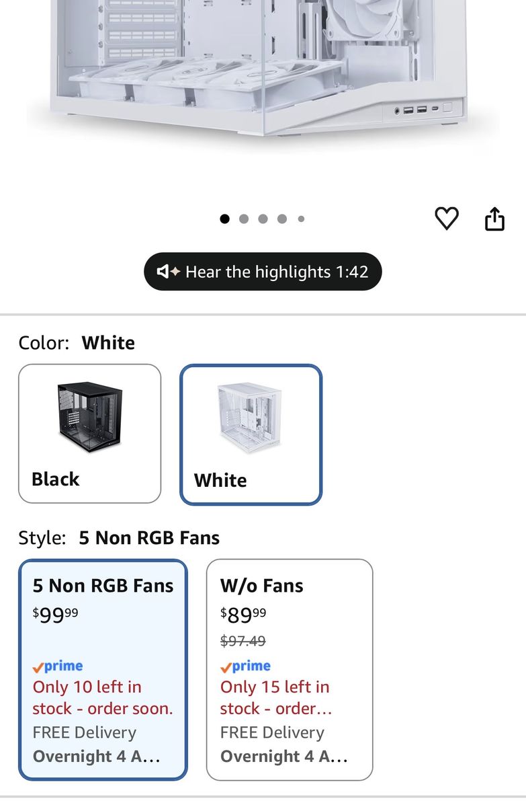Play Hear the highlights audio
The height and width of the screenshot is (807, 526).
click(263, 272)
